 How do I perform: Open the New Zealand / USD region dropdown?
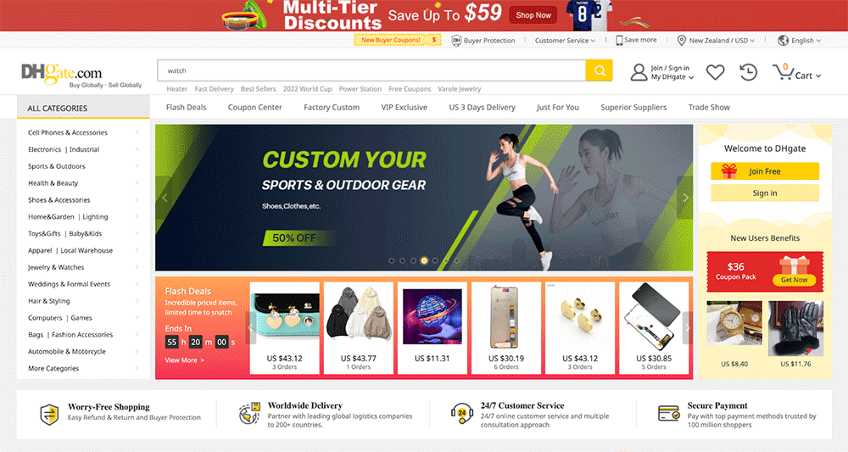coord(716,41)
